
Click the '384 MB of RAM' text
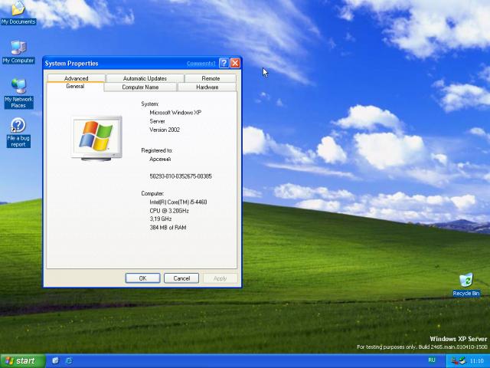168,228
